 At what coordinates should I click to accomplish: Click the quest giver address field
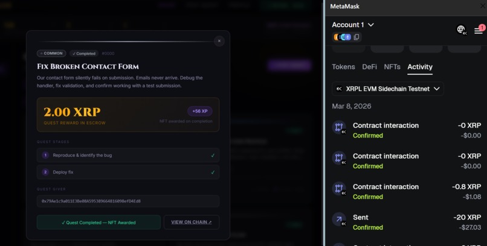coord(128,201)
